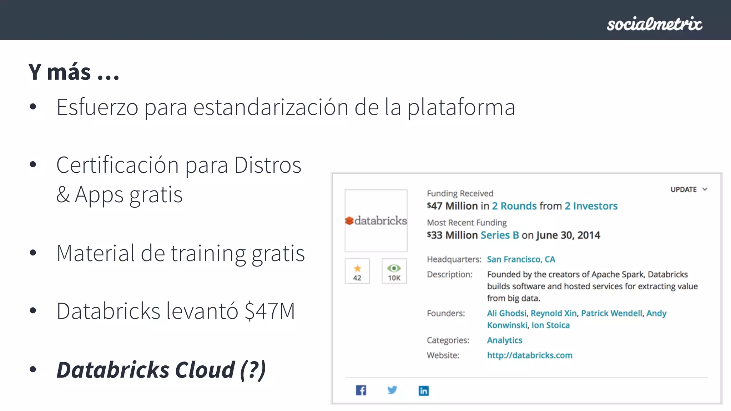
Task: Open the Analytics category link
Action: 505,340
